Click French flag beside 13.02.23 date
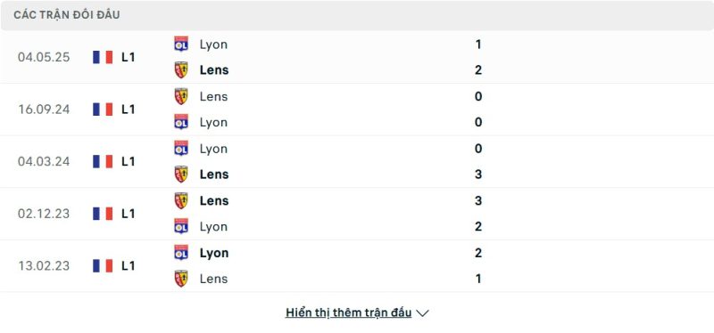Screen dimensions: 714x333 (103, 265)
